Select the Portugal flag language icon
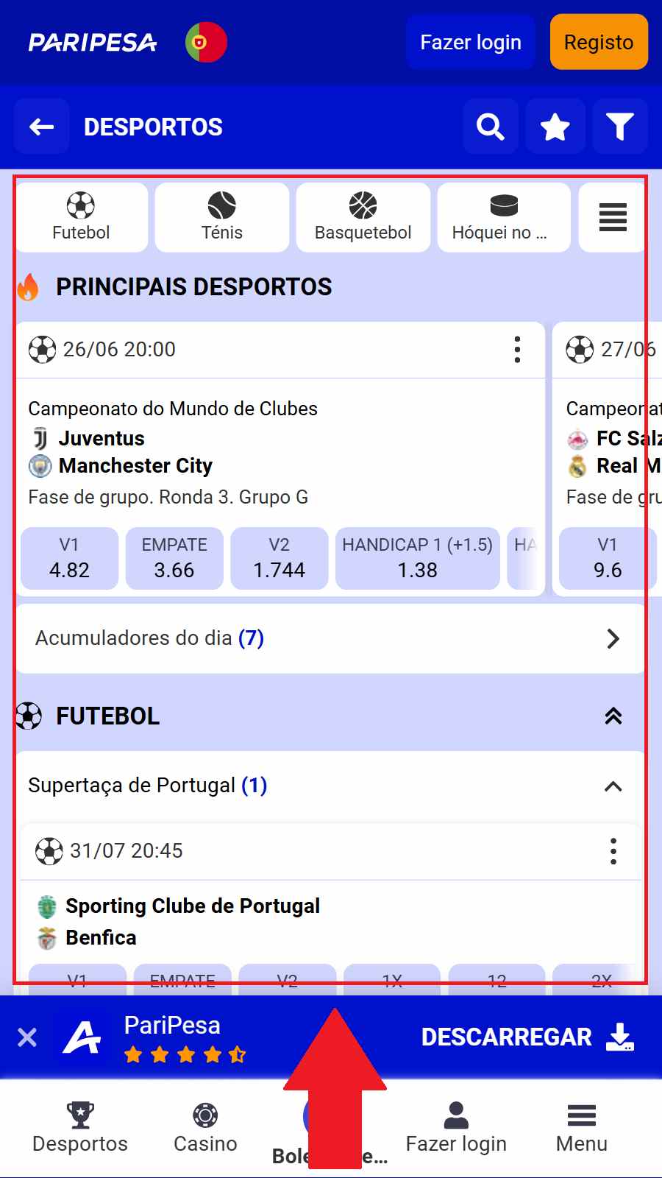 (206, 42)
